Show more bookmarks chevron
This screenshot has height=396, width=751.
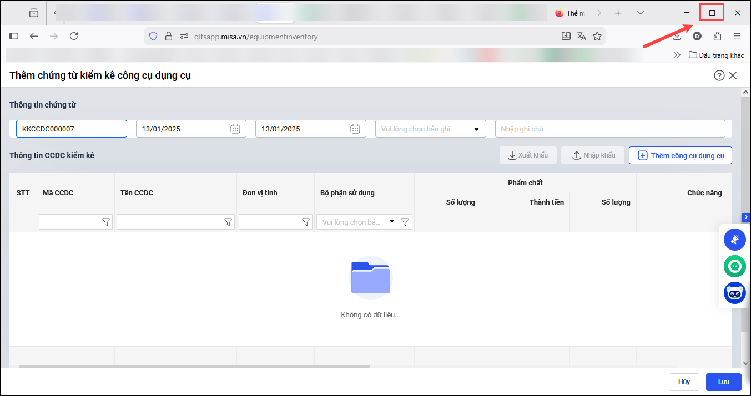tap(677, 55)
